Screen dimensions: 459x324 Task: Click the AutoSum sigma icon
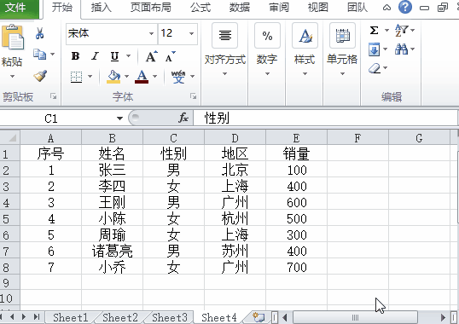coord(374,30)
